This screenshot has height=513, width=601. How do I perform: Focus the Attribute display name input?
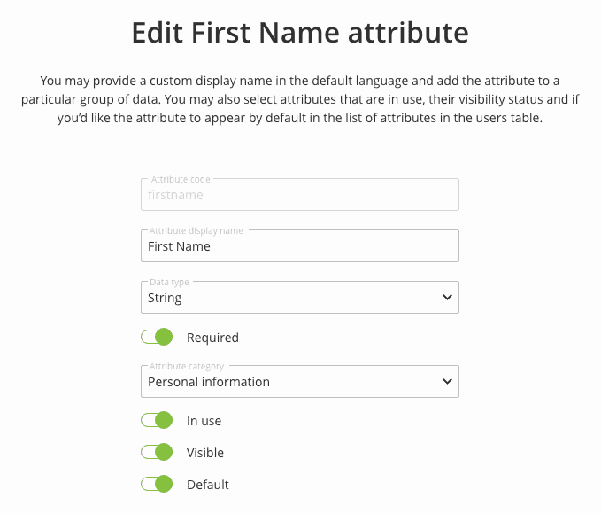point(299,246)
